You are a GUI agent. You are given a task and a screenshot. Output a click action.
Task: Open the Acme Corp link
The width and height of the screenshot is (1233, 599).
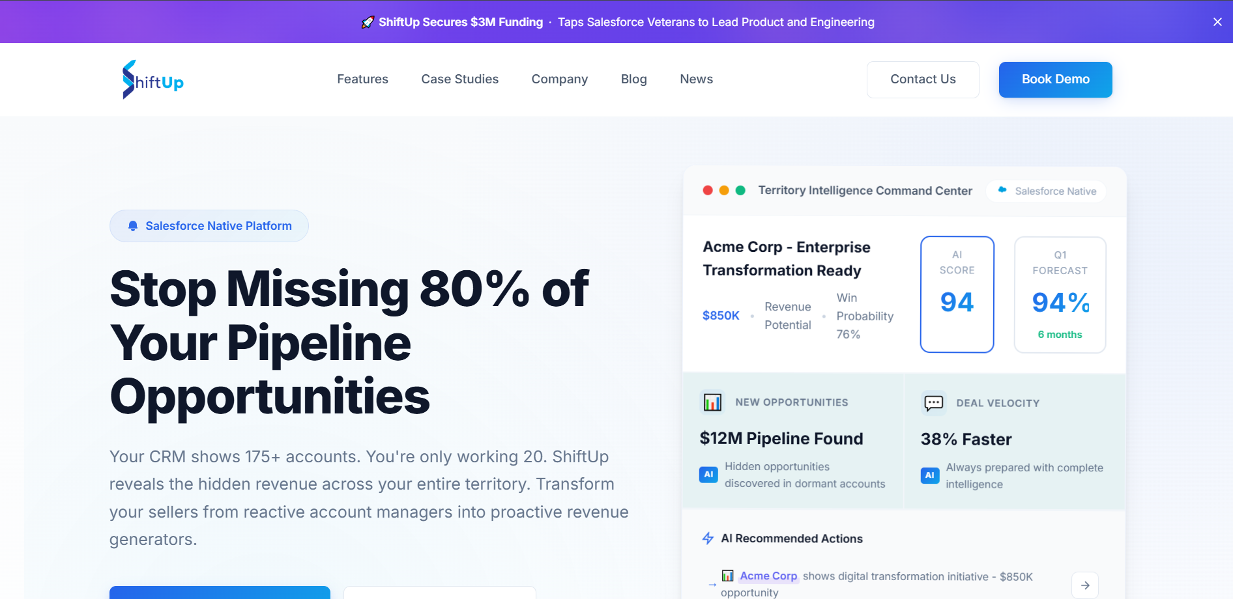(x=768, y=576)
